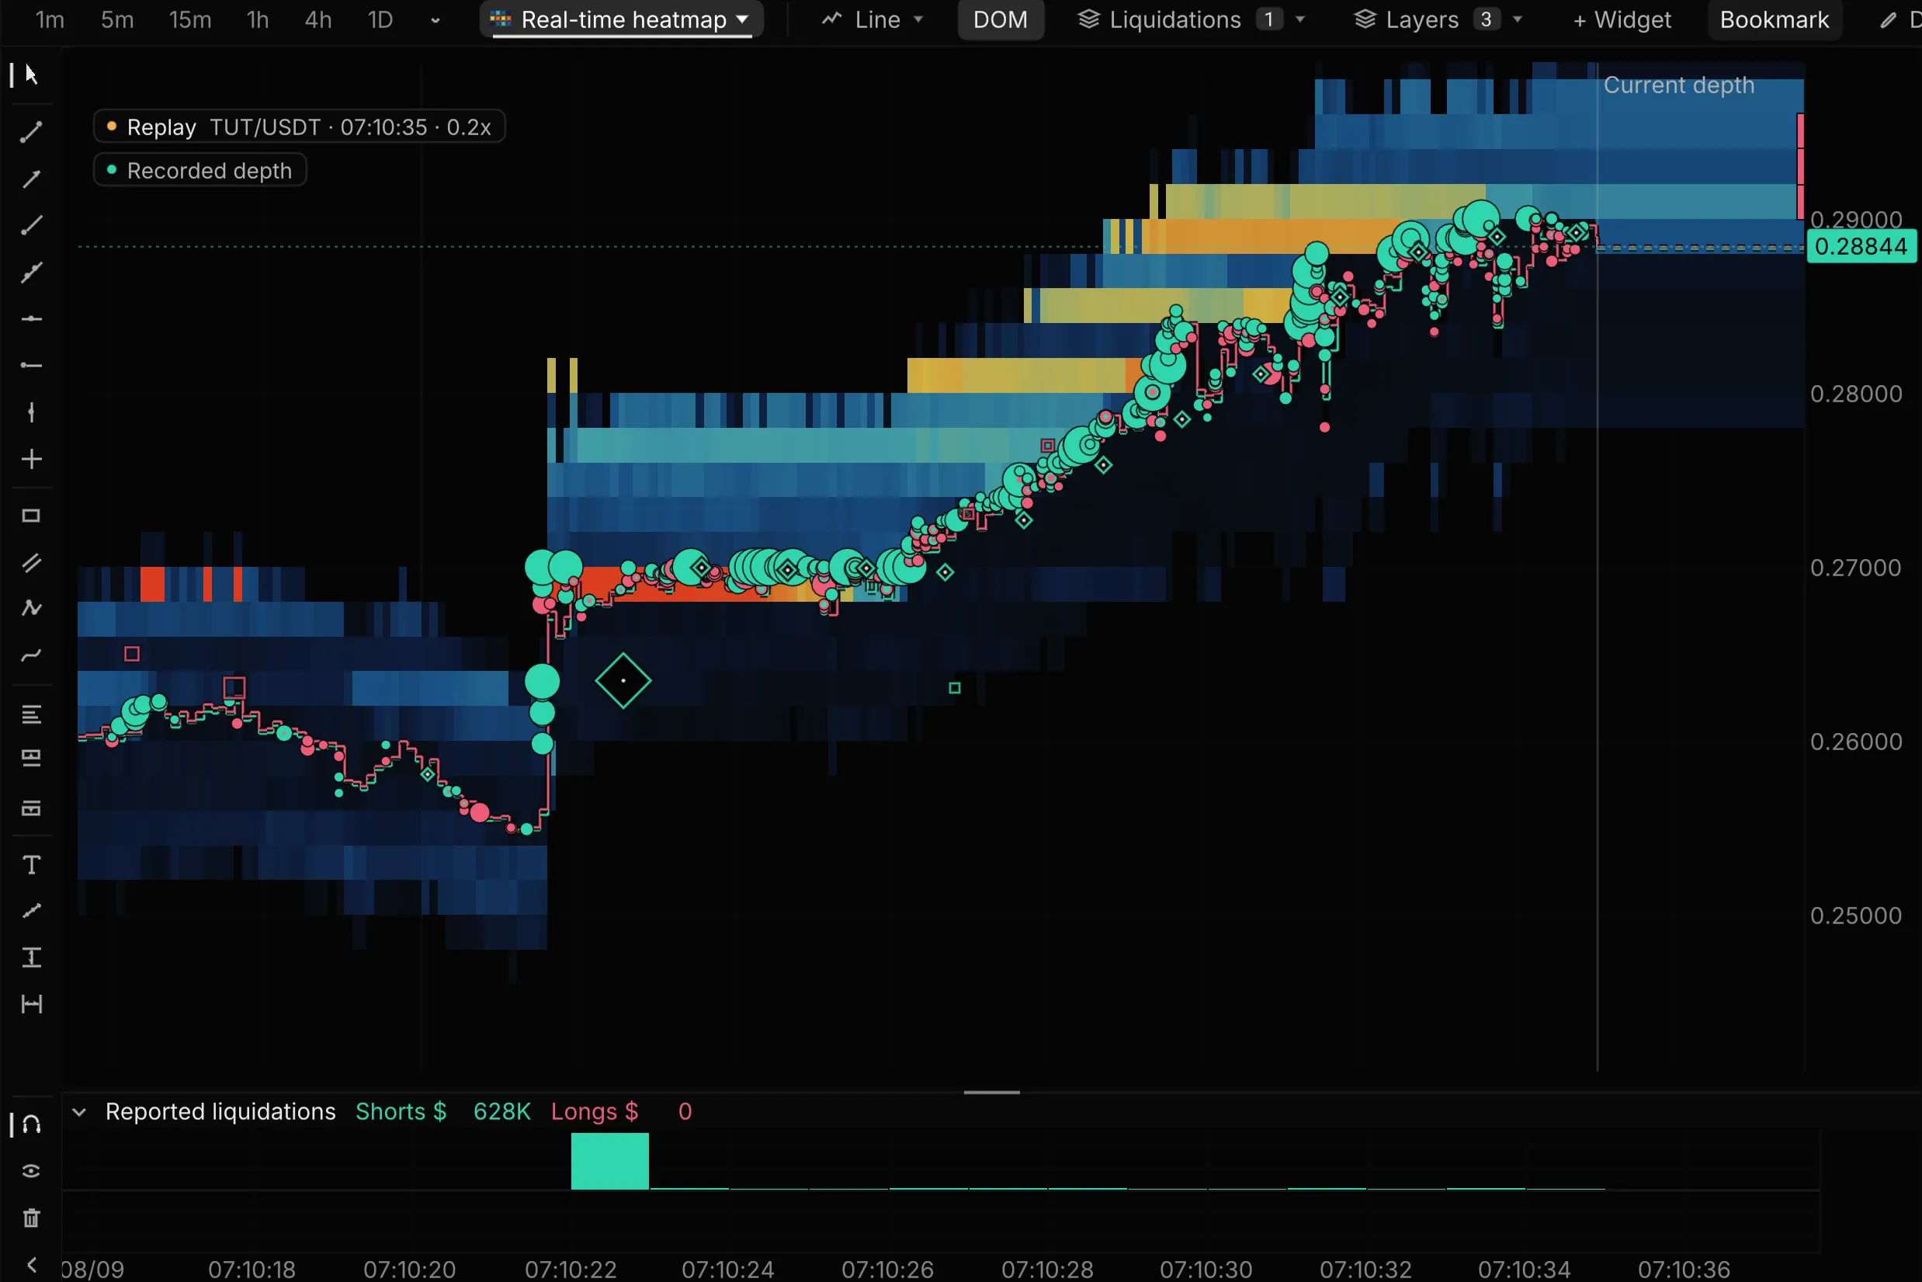Toggle magnet snap mode
This screenshot has height=1282, width=1922.
pos(31,1125)
